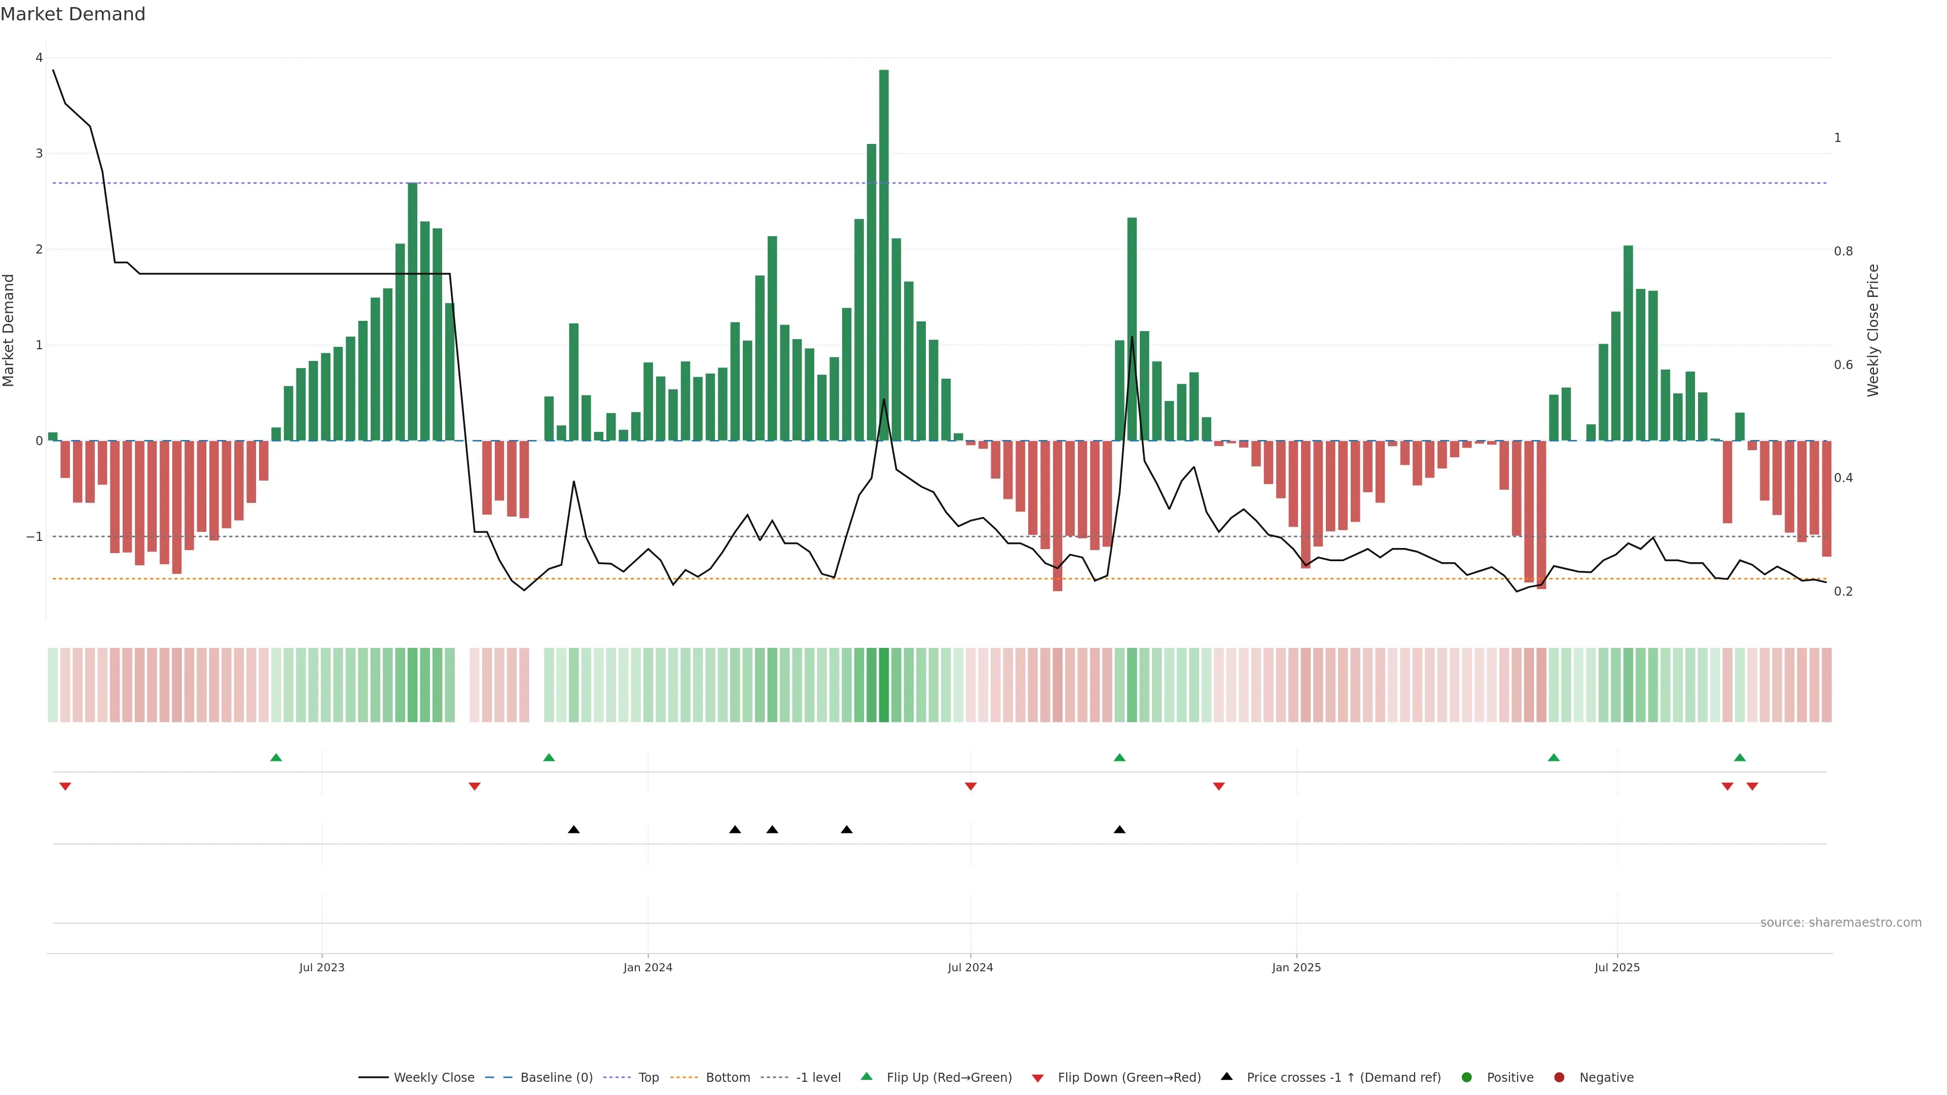The height and width of the screenshot is (1095, 1947).
Task: Click Flip Down red triangle legend icon
Action: pyautogui.click(x=1038, y=1078)
